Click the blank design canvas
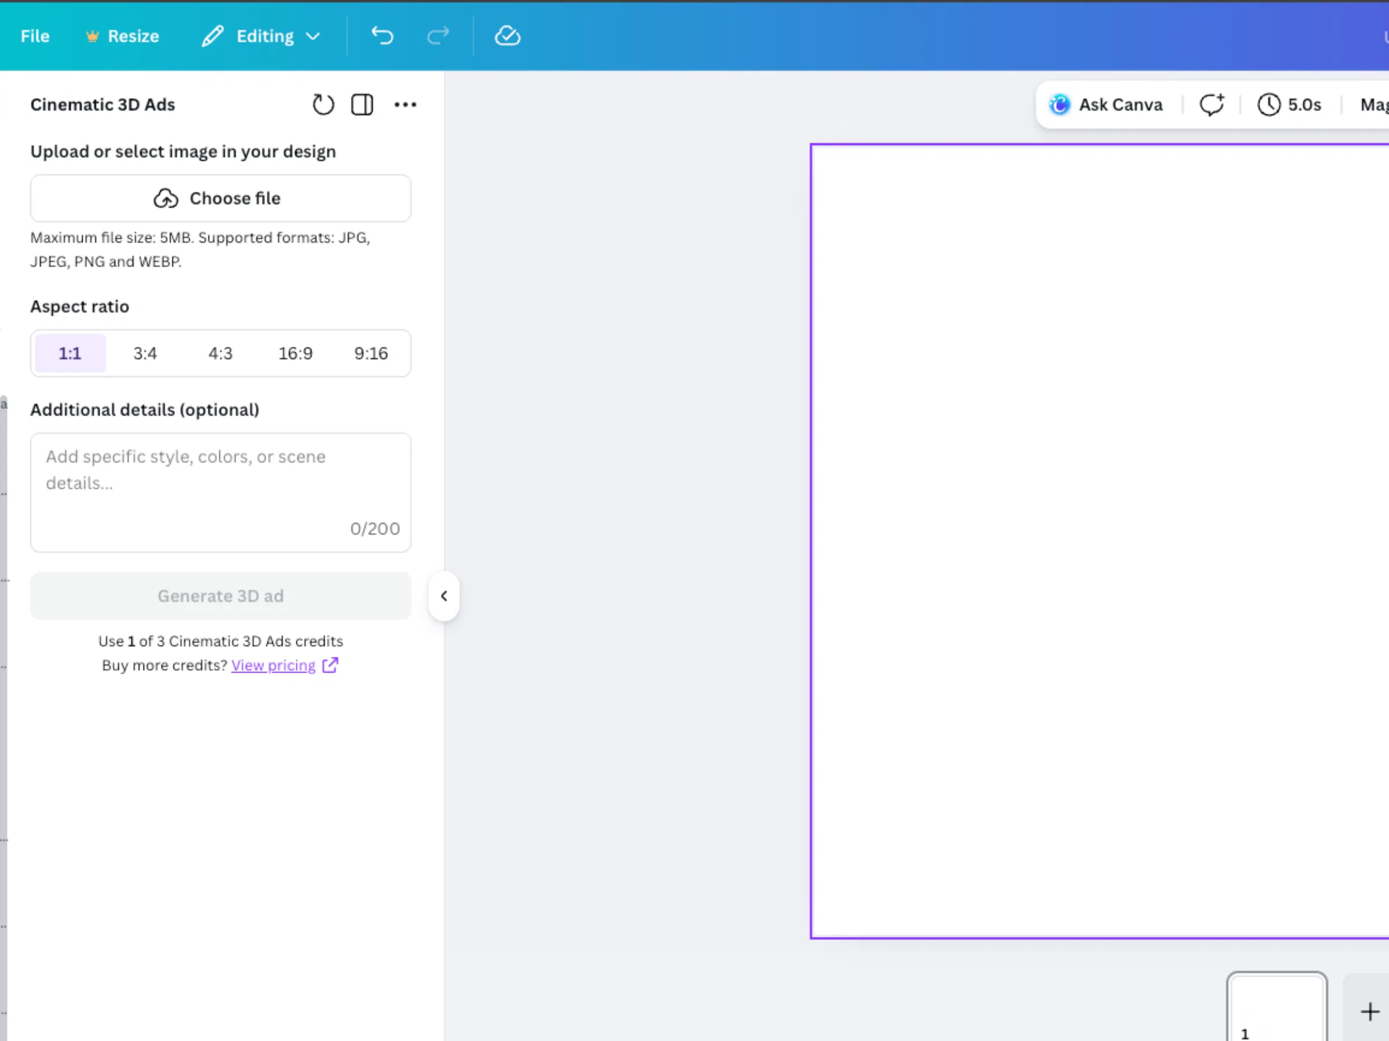1389x1041 pixels. 1100,541
